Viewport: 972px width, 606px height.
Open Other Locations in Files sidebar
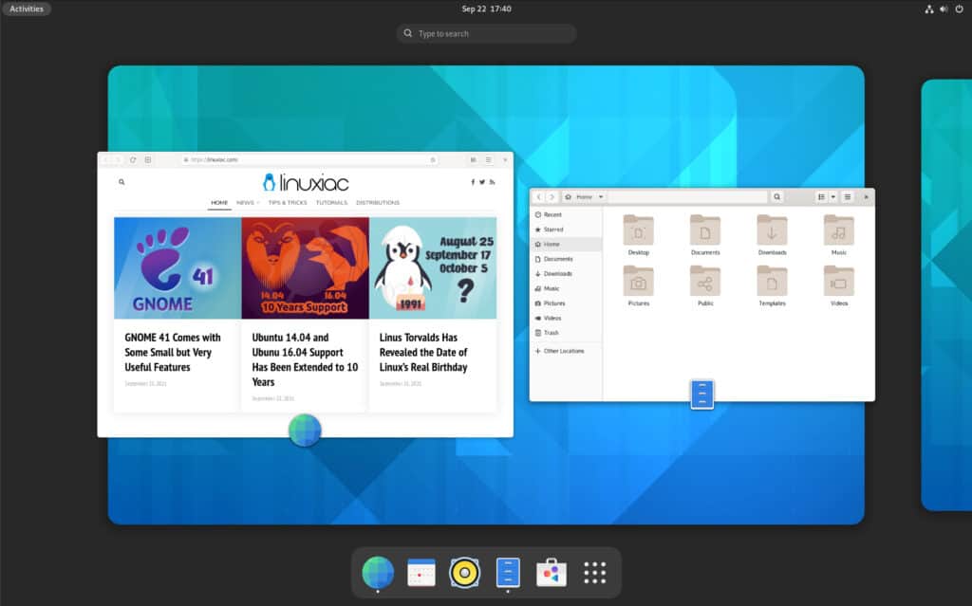click(x=566, y=351)
